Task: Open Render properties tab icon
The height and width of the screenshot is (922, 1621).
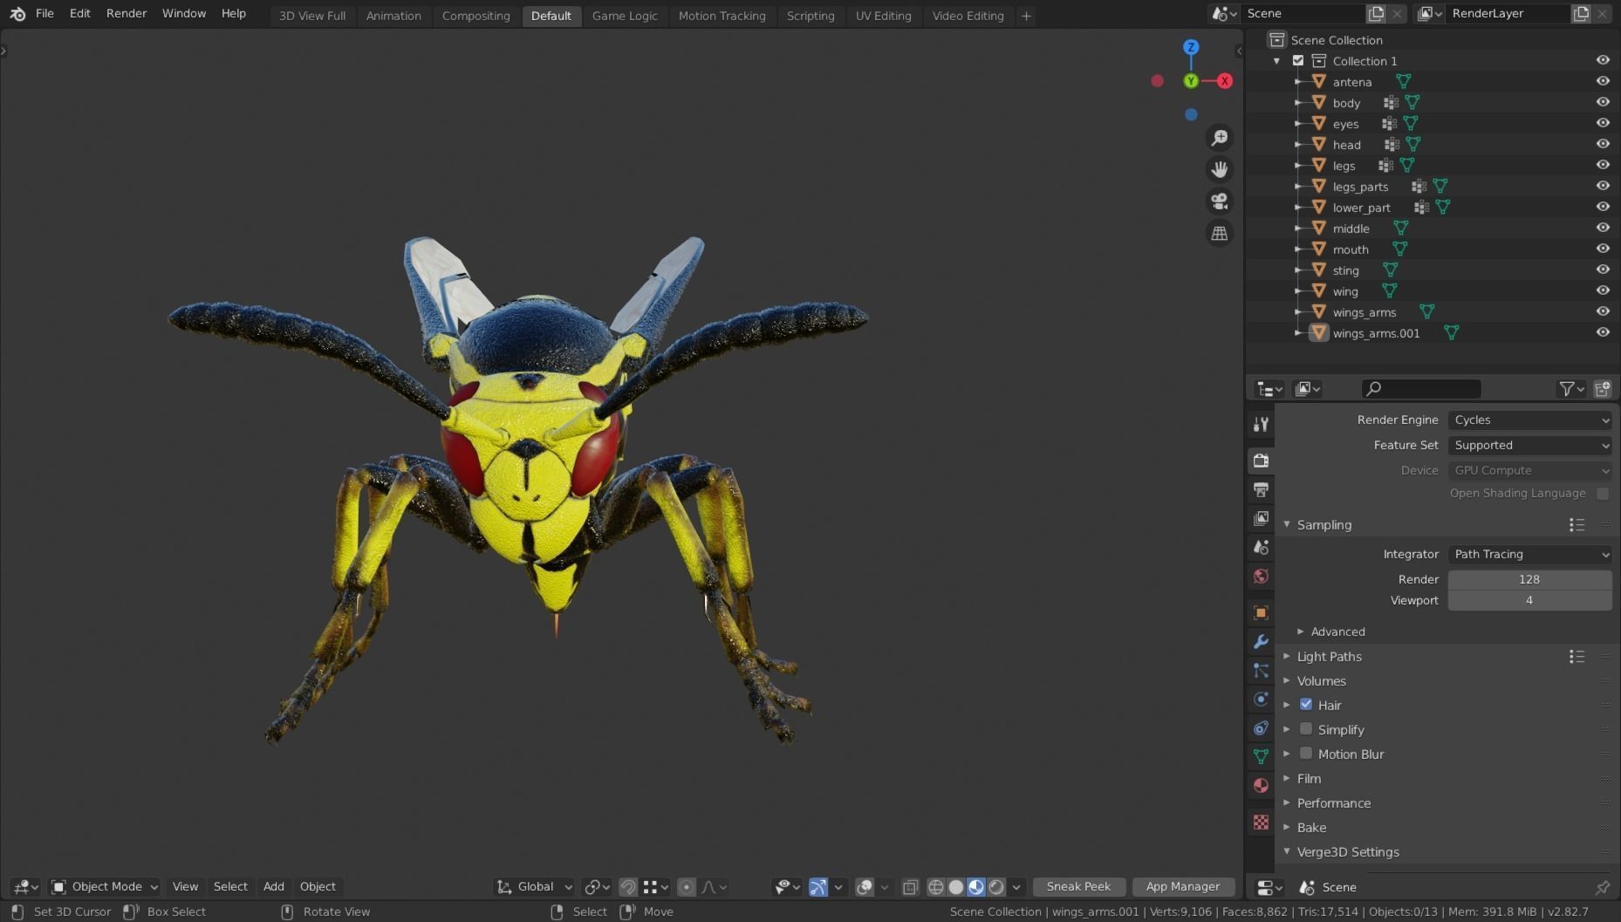Action: pos(1261,460)
